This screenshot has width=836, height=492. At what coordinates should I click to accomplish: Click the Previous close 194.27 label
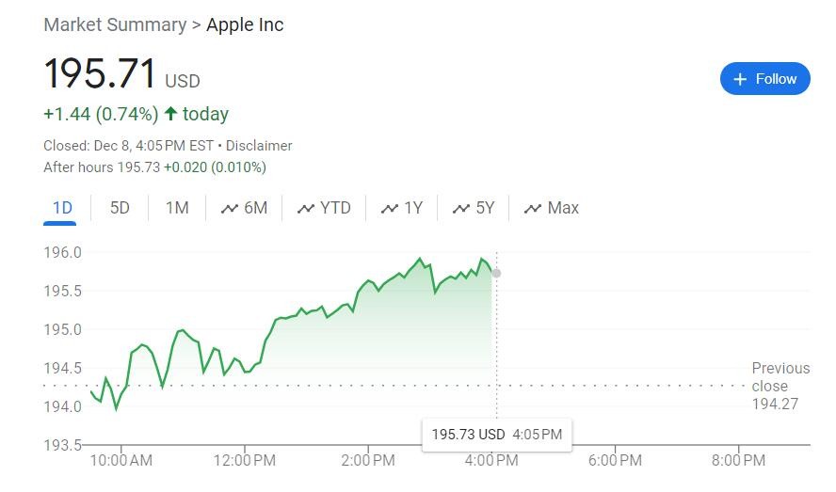pos(780,386)
